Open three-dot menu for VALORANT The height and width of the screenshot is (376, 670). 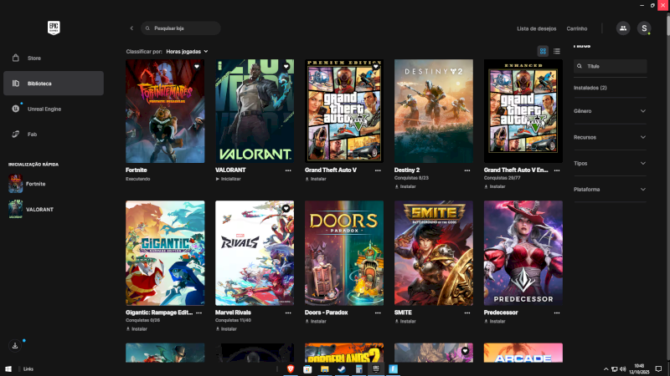[x=290, y=170]
